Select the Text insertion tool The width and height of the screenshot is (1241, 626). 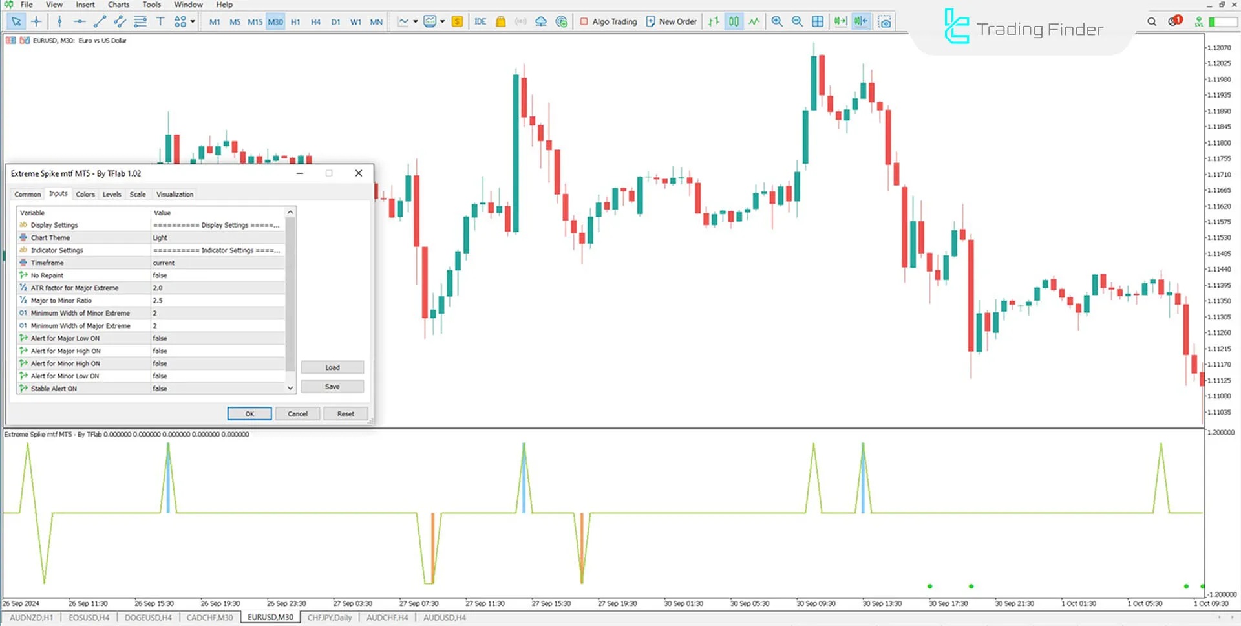click(x=160, y=21)
